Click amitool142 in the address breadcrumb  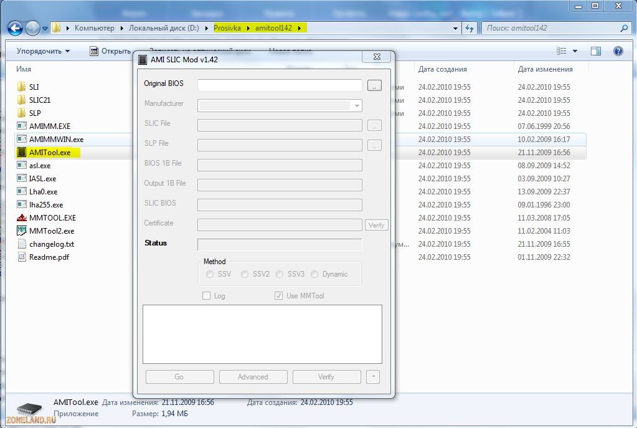273,28
